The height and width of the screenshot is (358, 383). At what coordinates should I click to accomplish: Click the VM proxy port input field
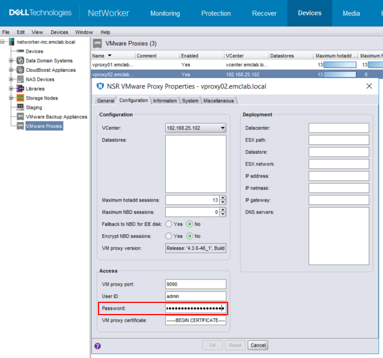coord(195,285)
